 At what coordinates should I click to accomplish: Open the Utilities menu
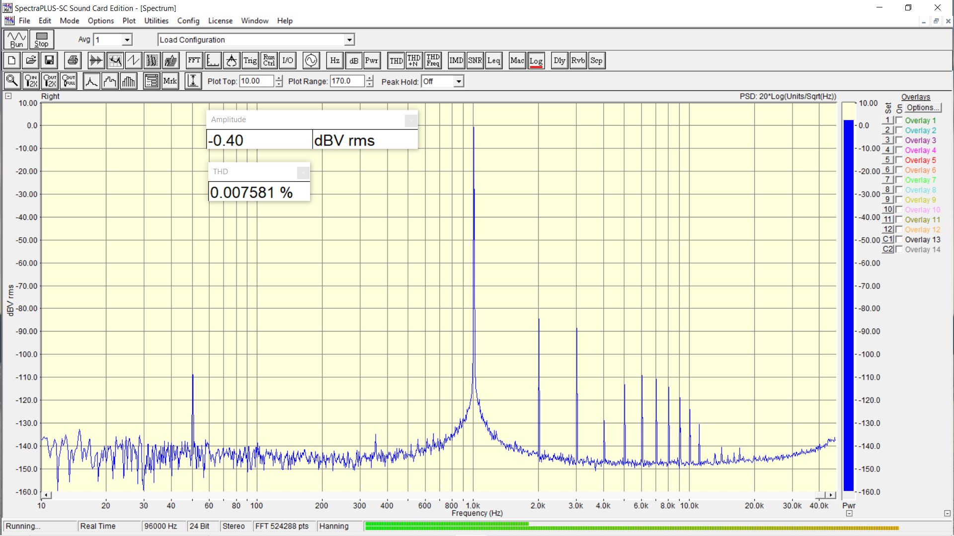(156, 21)
